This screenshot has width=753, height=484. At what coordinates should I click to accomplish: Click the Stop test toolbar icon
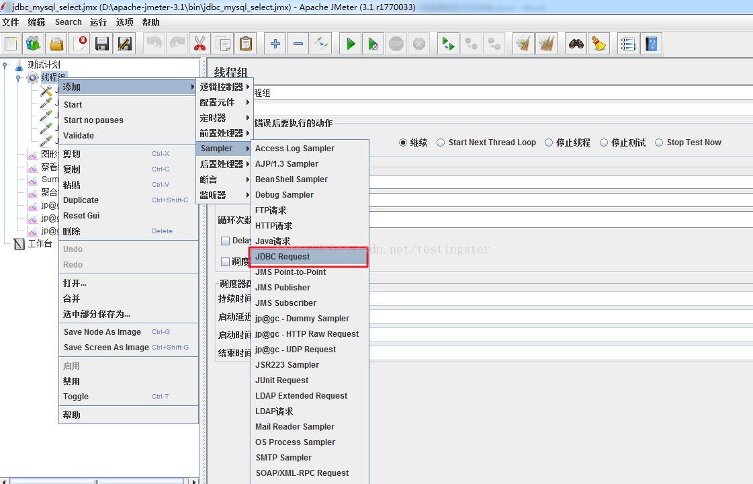click(x=396, y=44)
